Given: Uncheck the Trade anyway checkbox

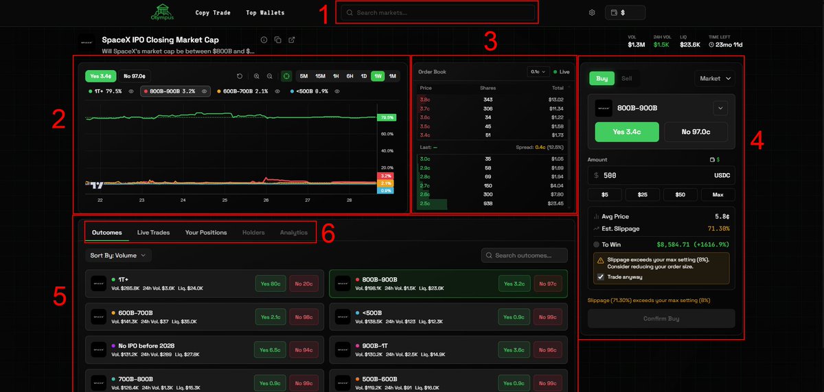Looking at the screenshot, I should [x=601, y=277].
